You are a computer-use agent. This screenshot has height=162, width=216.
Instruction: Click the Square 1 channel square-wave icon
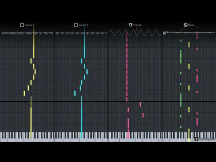coord(22,25)
